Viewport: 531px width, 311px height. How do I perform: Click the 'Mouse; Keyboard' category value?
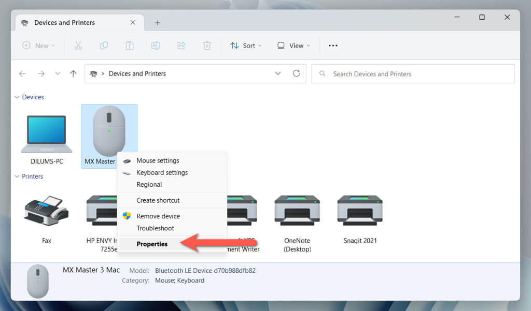179,280
